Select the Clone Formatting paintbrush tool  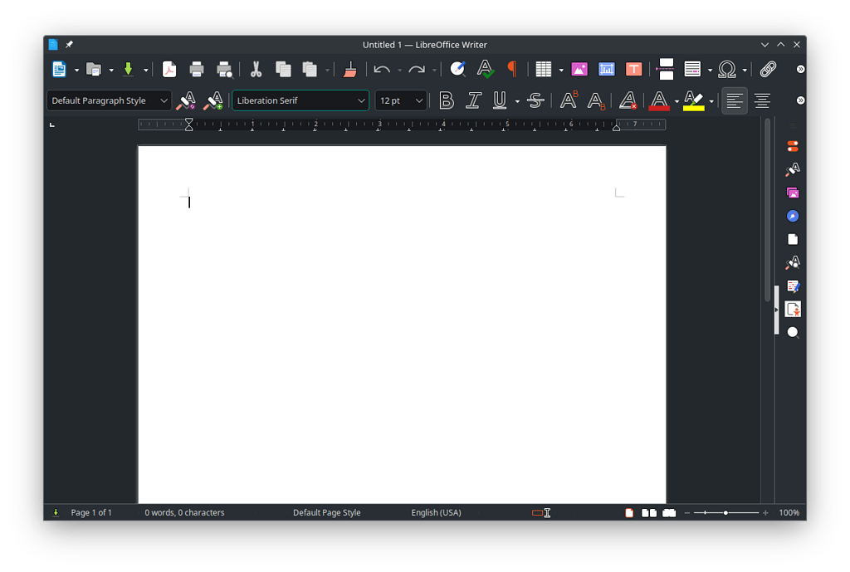pos(349,69)
